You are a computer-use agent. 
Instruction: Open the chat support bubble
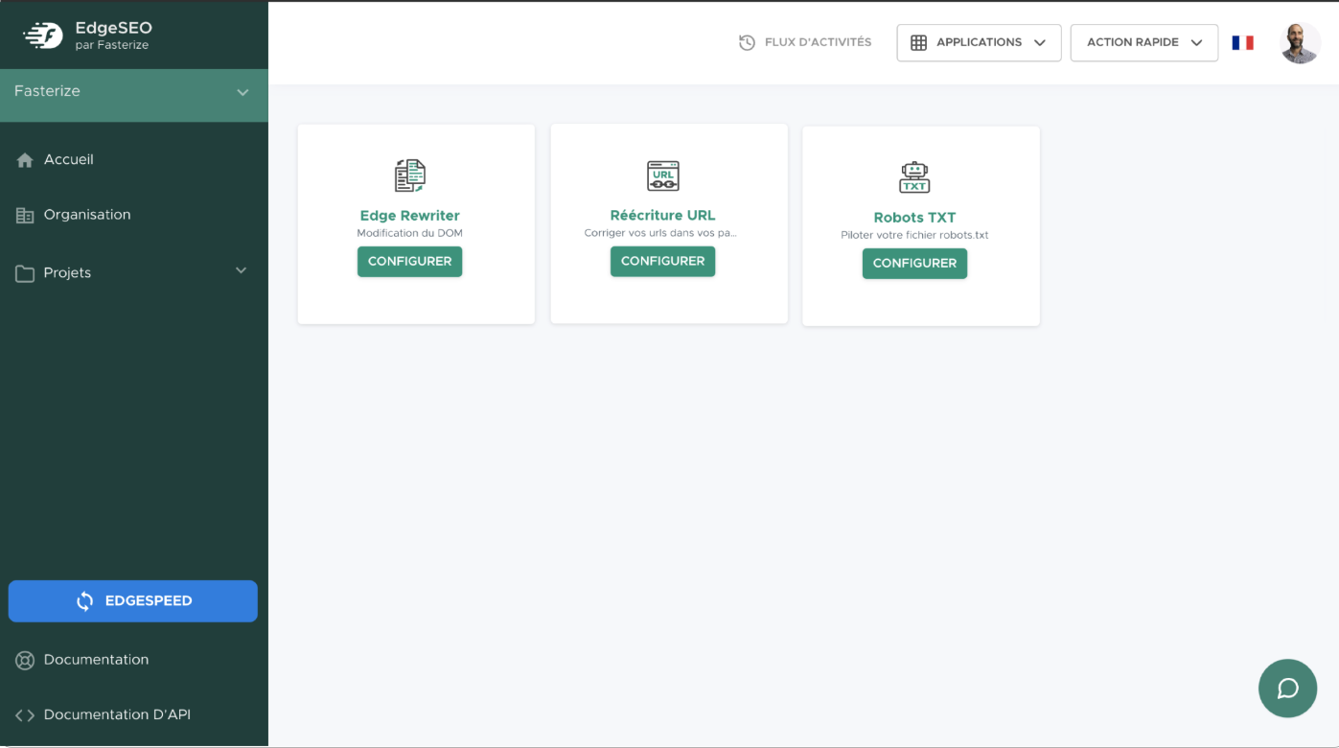coord(1287,689)
